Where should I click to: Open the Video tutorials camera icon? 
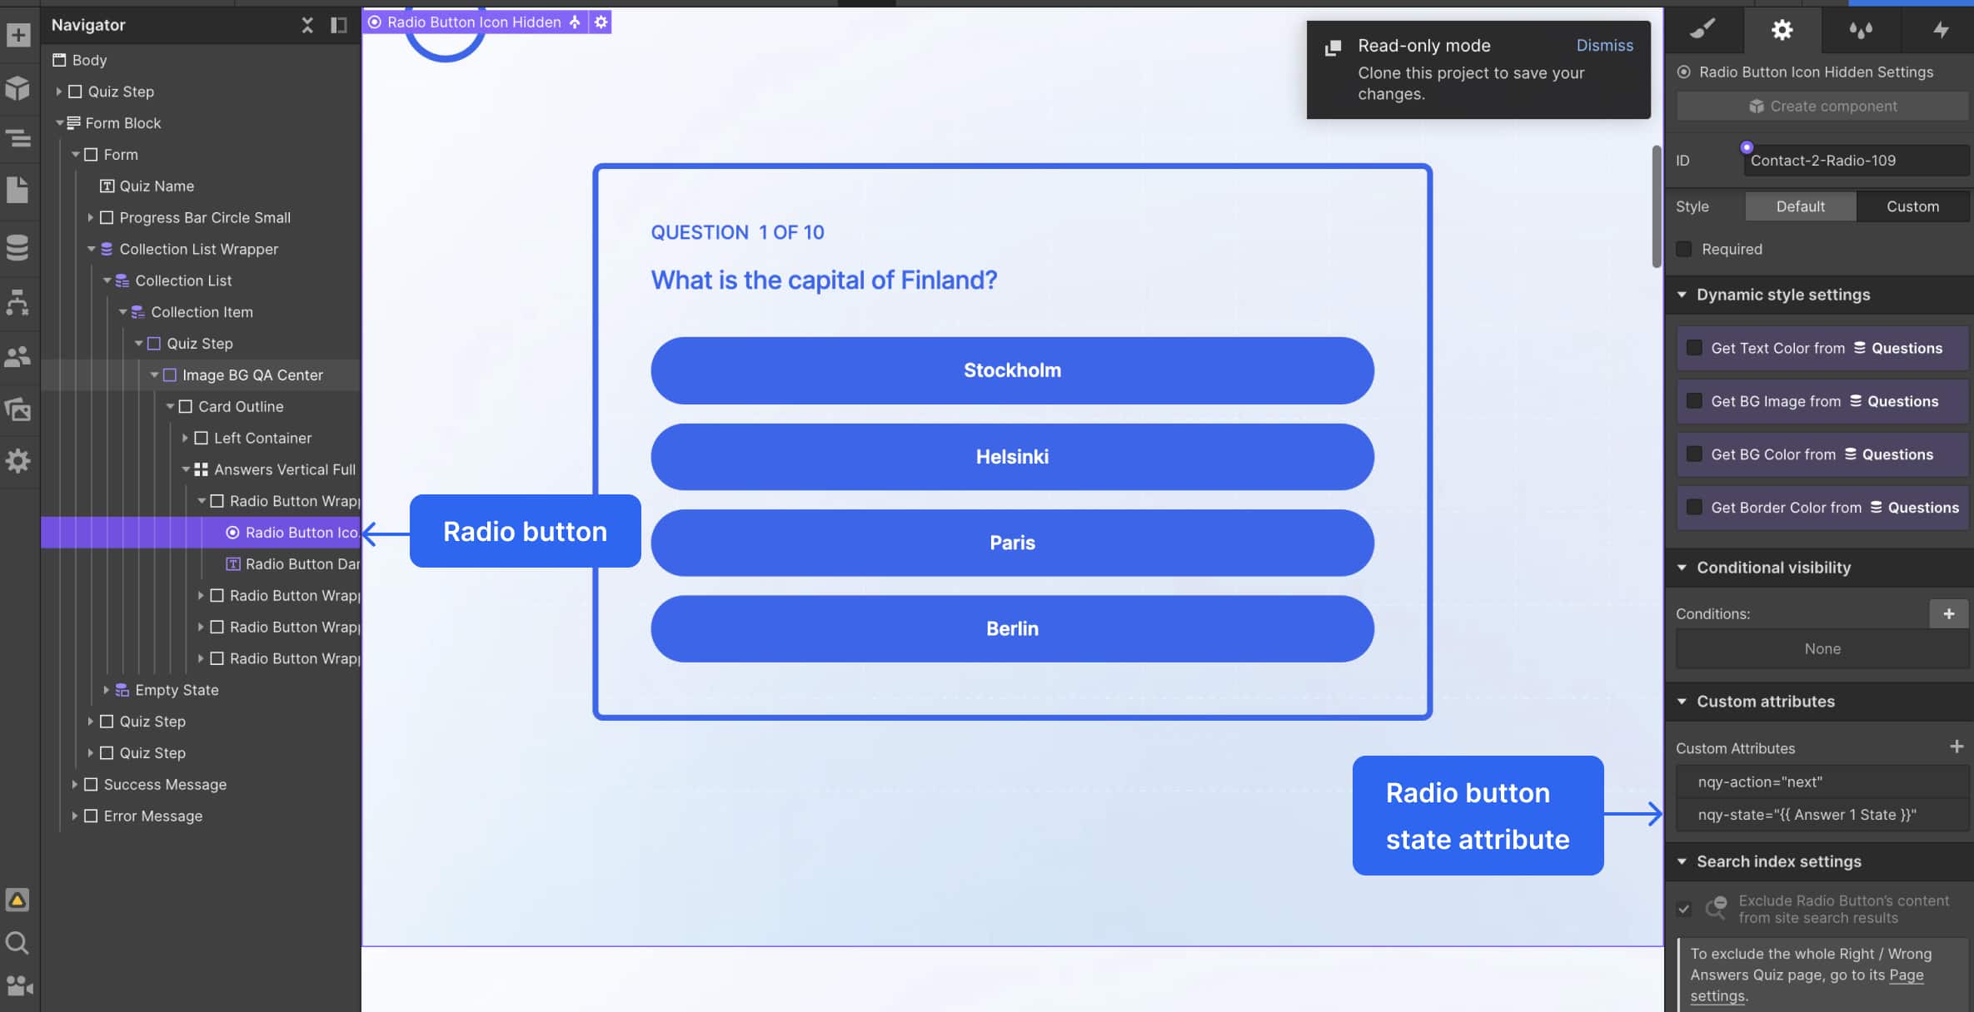[x=18, y=986]
